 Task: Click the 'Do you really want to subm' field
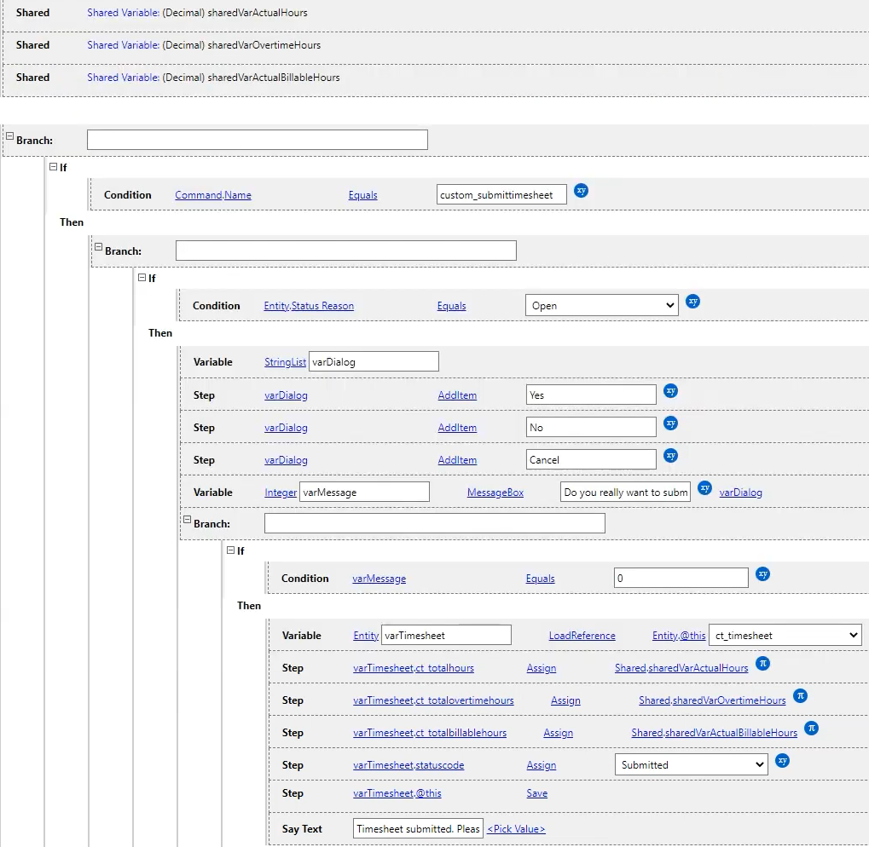[625, 492]
